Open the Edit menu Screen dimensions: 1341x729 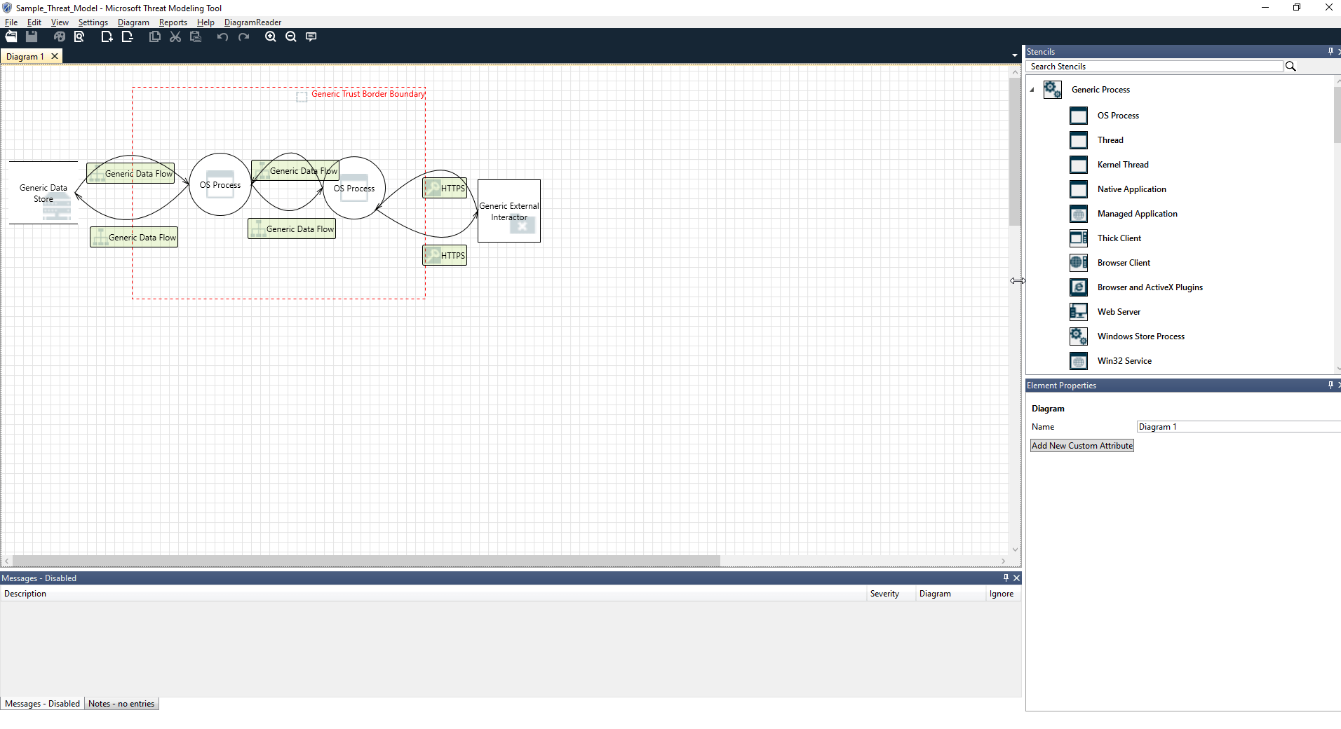click(34, 22)
